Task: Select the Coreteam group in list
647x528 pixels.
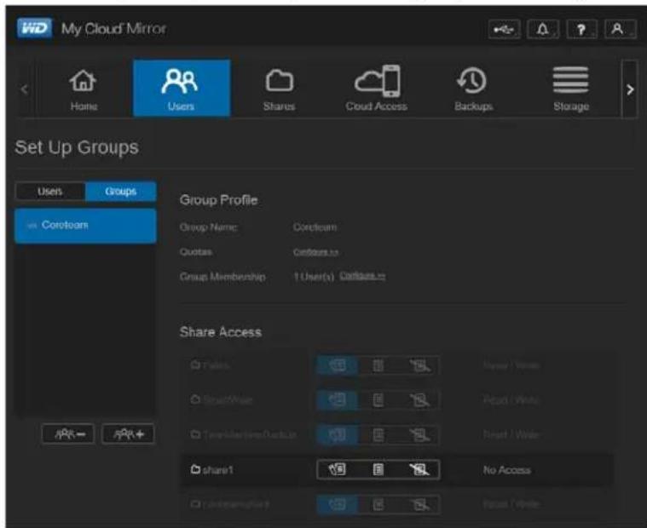Action: (x=85, y=226)
